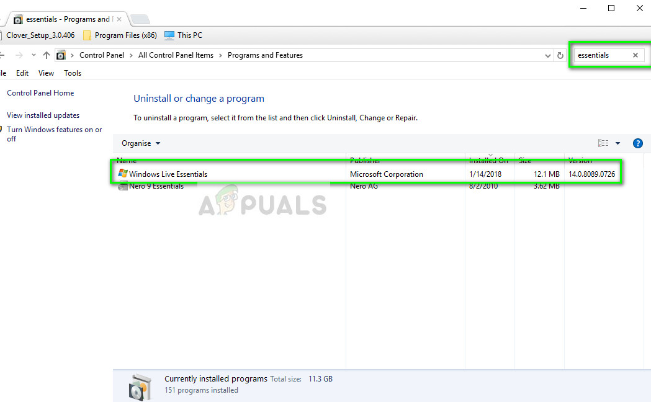Click the 12.1 MB size value

(546, 174)
